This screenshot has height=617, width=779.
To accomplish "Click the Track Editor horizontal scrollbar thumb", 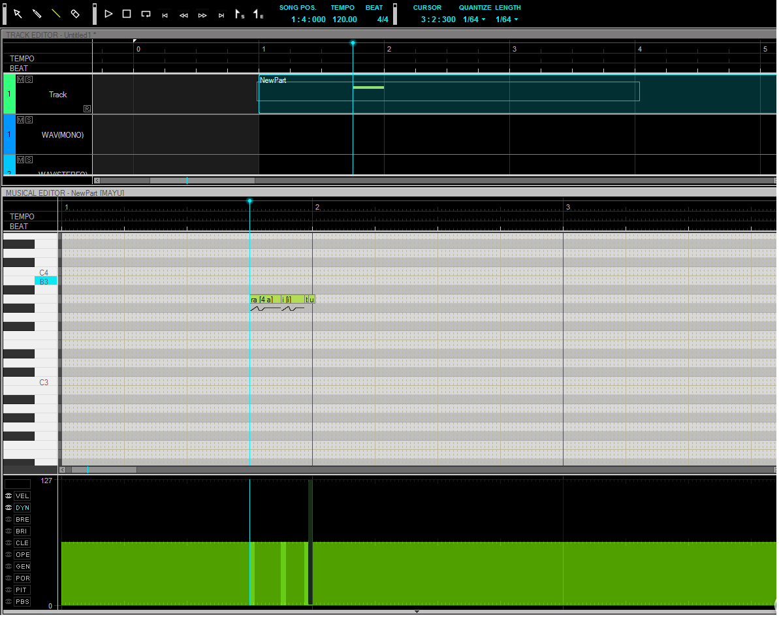I will tap(202, 181).
